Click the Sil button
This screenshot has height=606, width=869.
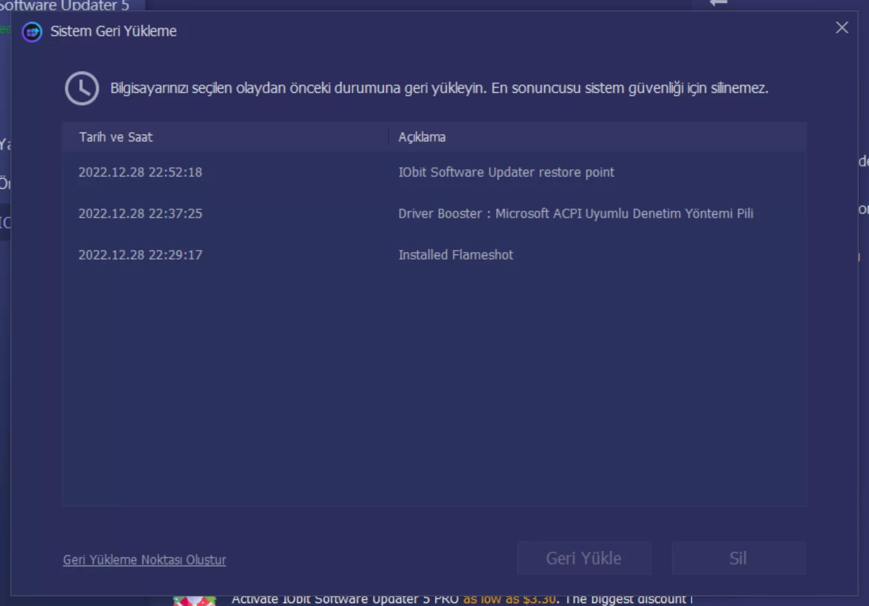point(738,558)
